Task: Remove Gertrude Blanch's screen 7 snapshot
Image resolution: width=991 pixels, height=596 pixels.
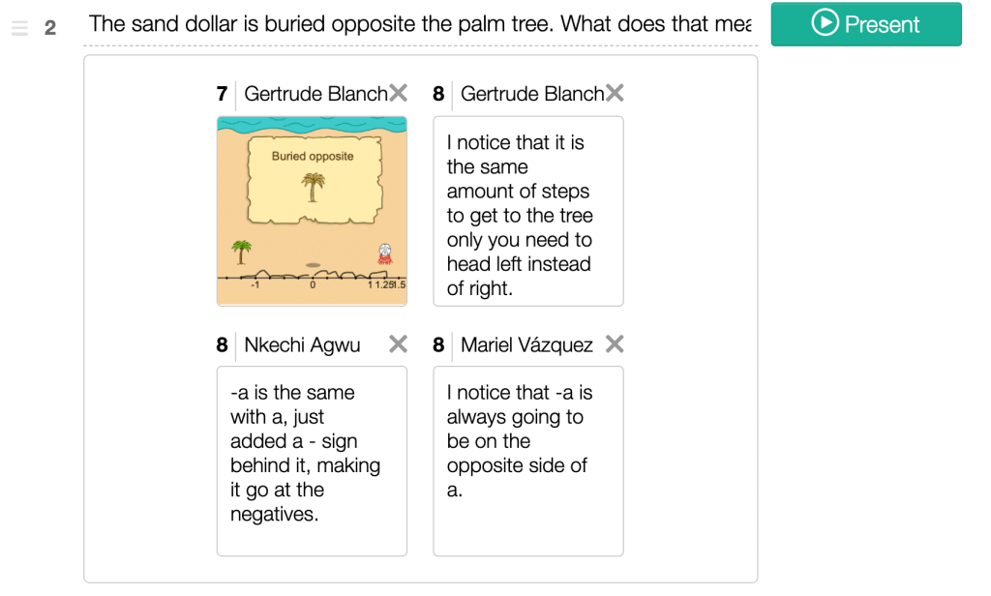Action: (398, 94)
